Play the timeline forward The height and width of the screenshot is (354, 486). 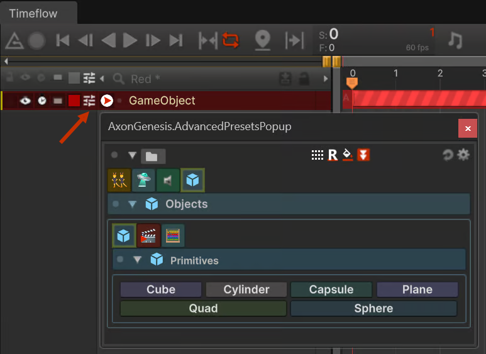130,40
